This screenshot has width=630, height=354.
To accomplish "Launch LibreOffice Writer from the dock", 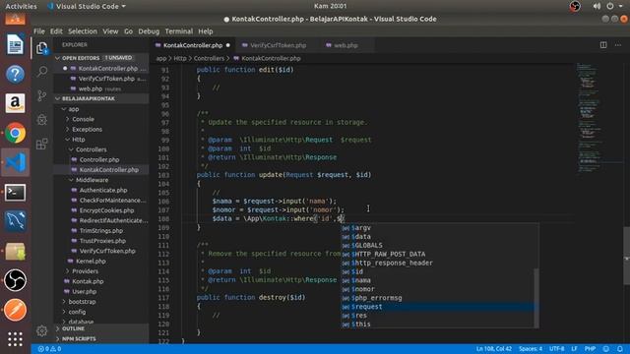I will point(16,44).
